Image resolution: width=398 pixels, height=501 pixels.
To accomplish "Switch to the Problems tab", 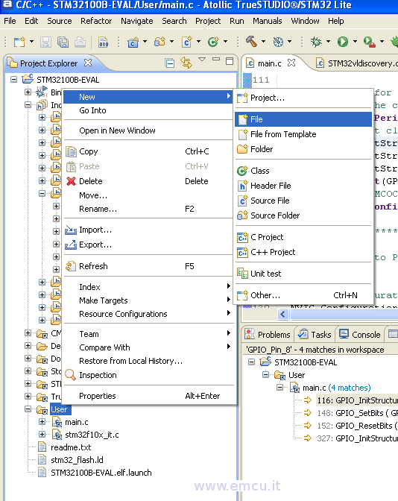I will tap(268, 334).
